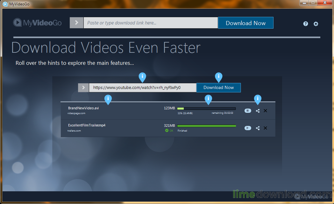Click the 321MB size value
This screenshot has width=334, height=204.
point(169,126)
